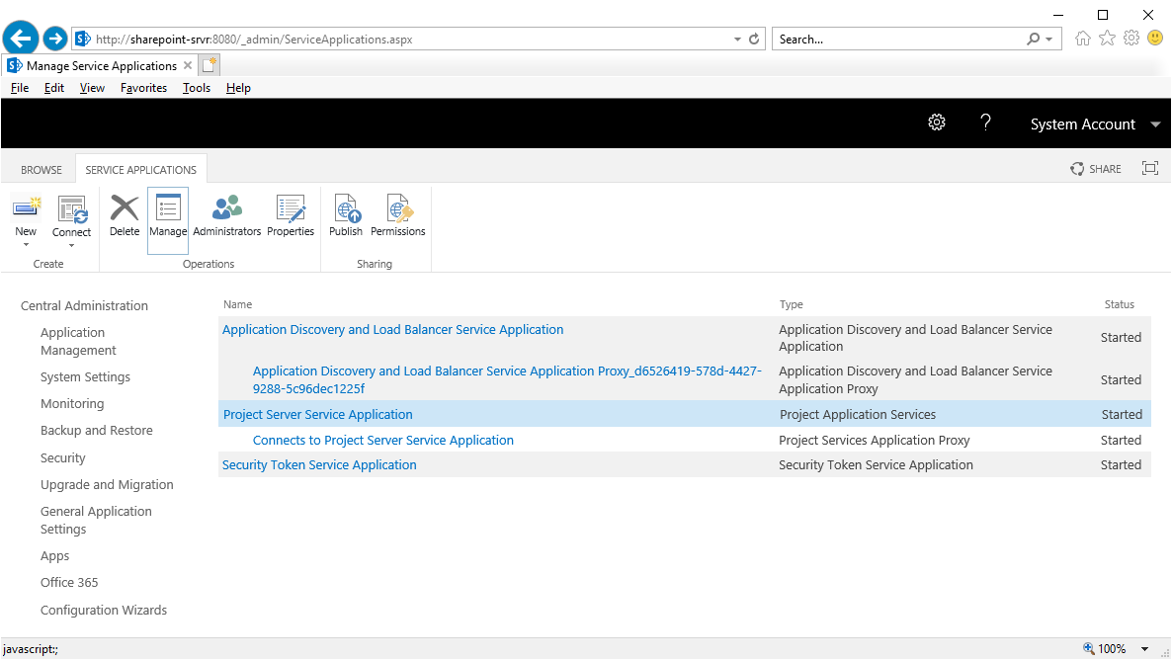Open Security in the sidebar
The width and height of the screenshot is (1172, 660).
pos(63,457)
